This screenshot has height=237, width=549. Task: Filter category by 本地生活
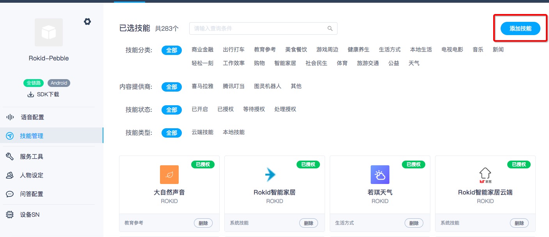tap(421, 50)
